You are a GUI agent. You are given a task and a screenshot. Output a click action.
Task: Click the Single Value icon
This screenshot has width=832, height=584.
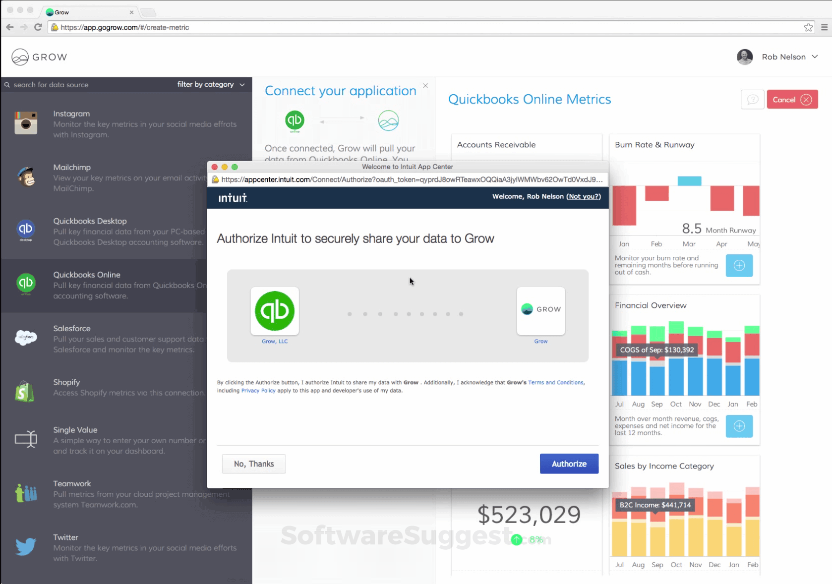click(x=26, y=439)
